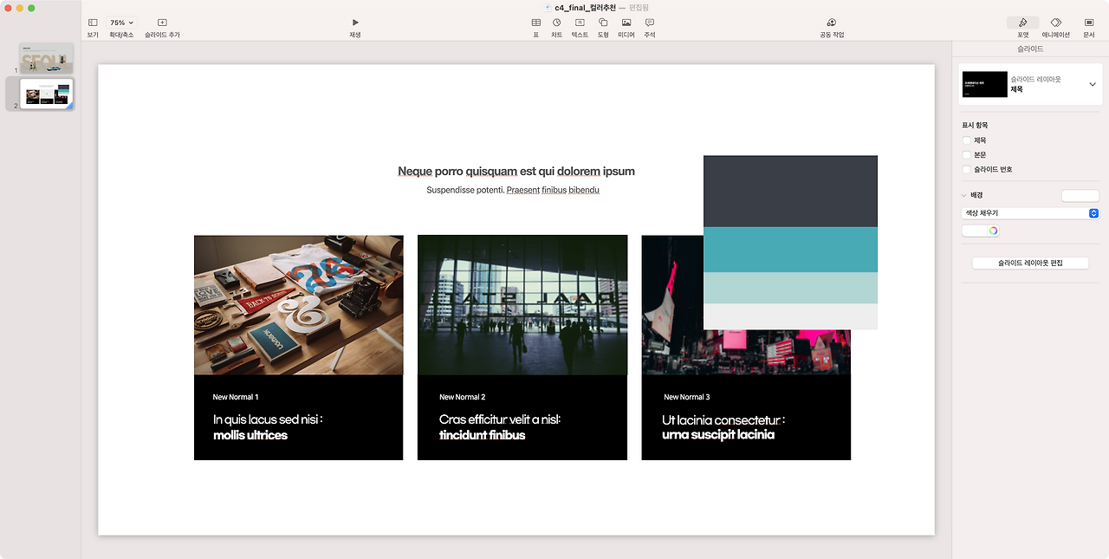Image resolution: width=1109 pixels, height=559 pixels.
Task: Enable the 본문 body checkbox
Action: 967,155
